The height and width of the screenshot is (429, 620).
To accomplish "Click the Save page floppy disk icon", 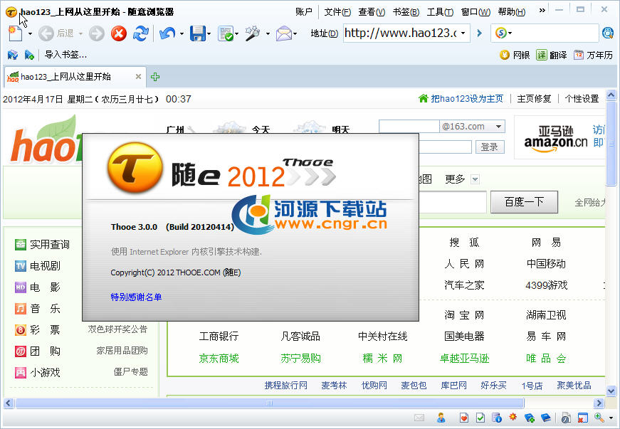I will tap(197, 33).
